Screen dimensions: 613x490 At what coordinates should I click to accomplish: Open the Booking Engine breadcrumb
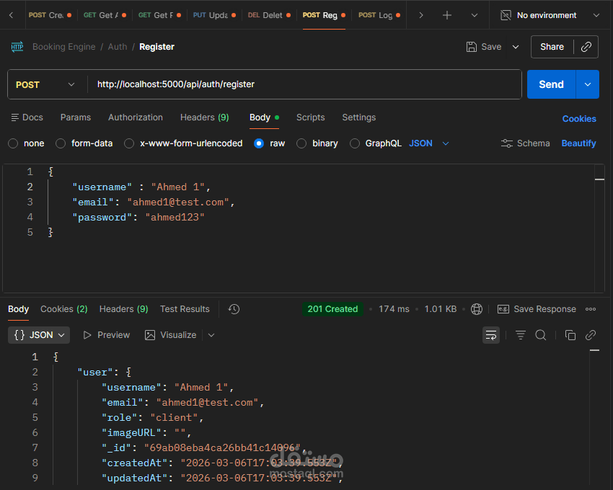click(63, 47)
